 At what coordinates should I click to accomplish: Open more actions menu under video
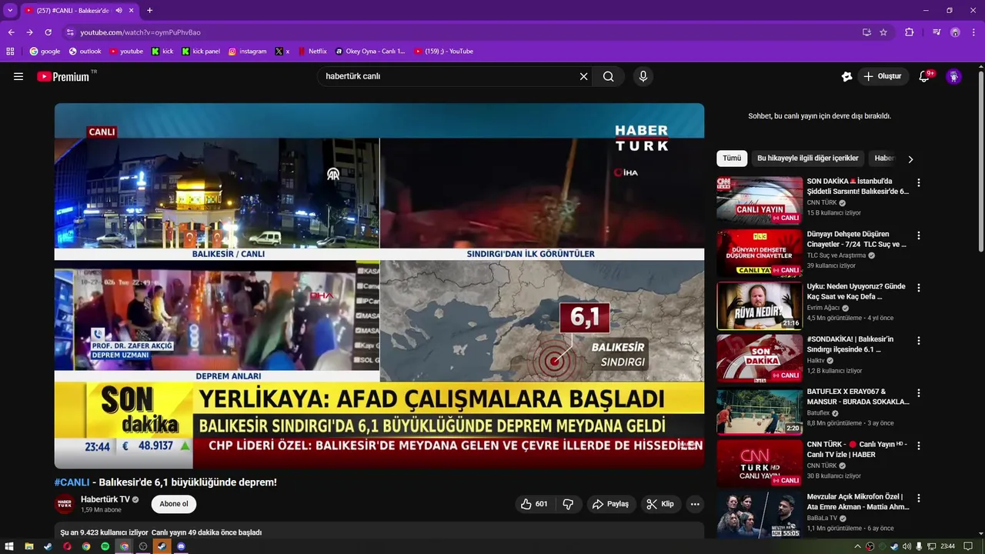point(695,504)
